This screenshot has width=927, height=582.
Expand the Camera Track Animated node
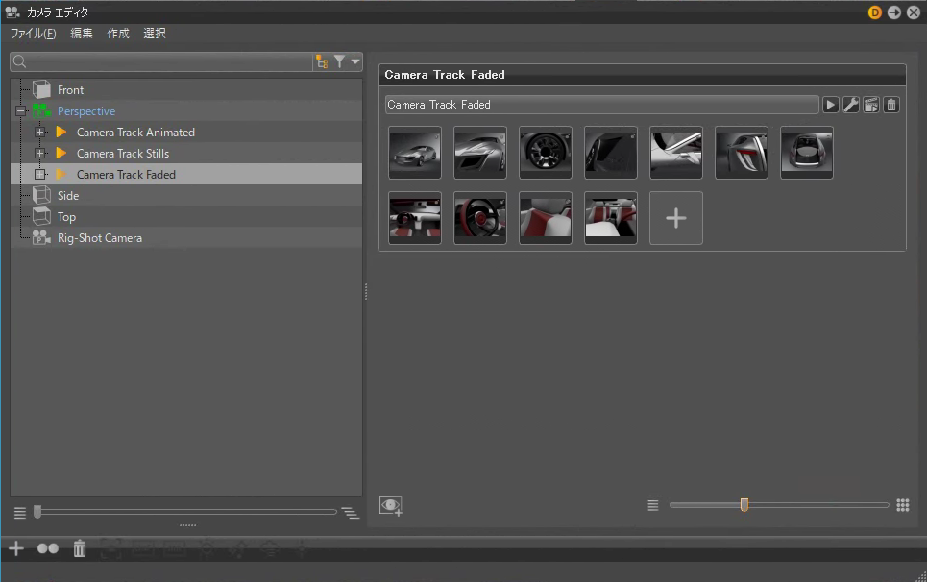40,133
